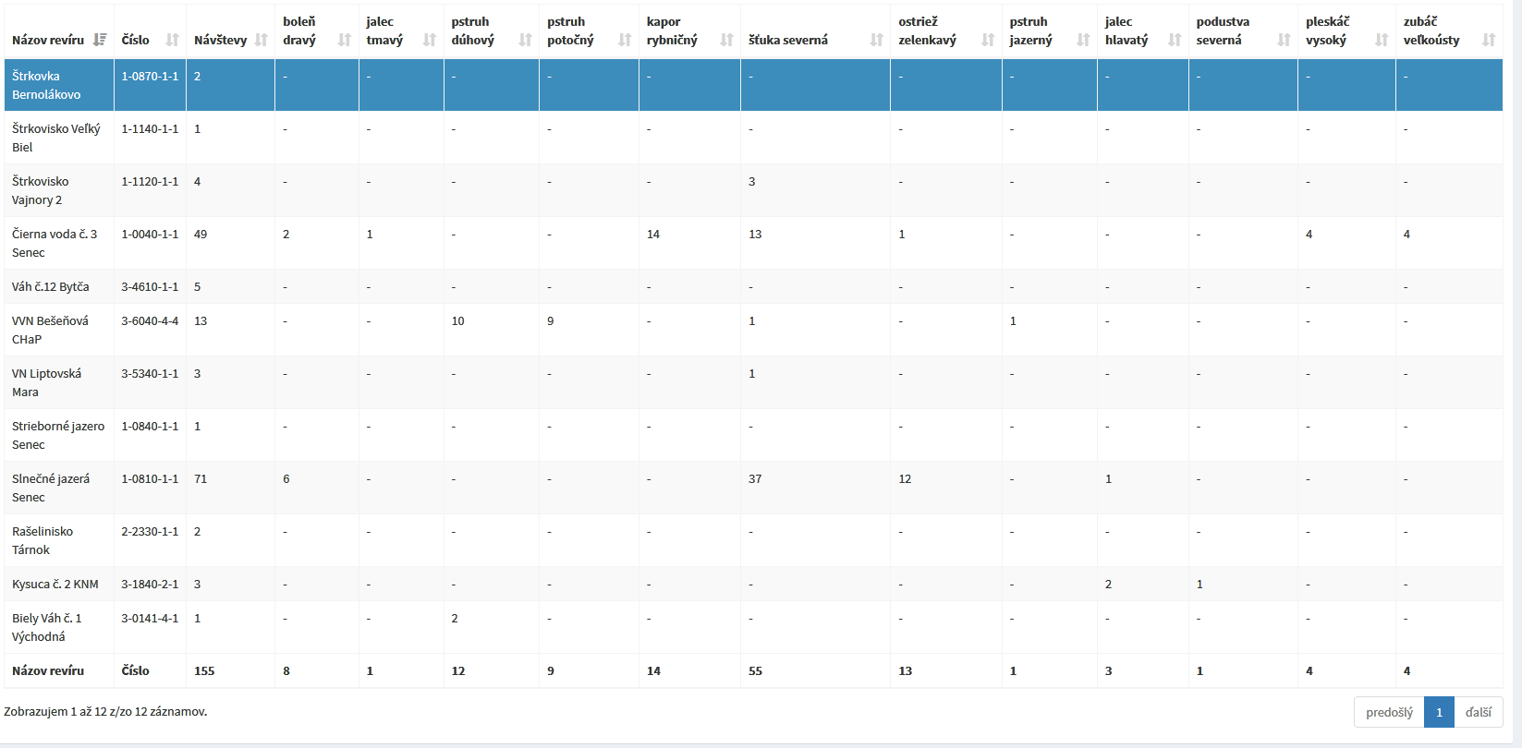
Task: Click sort icon for jalec tmavý
Action: click(x=430, y=40)
